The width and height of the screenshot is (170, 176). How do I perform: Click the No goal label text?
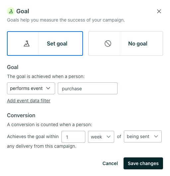click(x=138, y=44)
